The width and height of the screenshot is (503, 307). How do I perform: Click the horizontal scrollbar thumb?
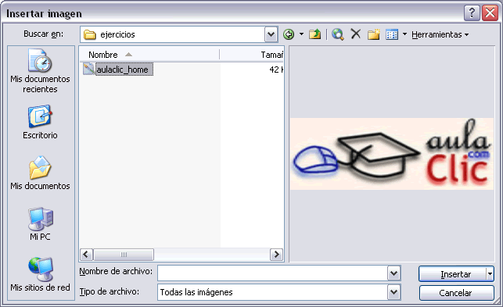point(124,255)
